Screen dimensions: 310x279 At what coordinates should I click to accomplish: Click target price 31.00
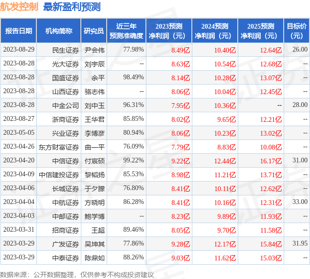pos(300,160)
